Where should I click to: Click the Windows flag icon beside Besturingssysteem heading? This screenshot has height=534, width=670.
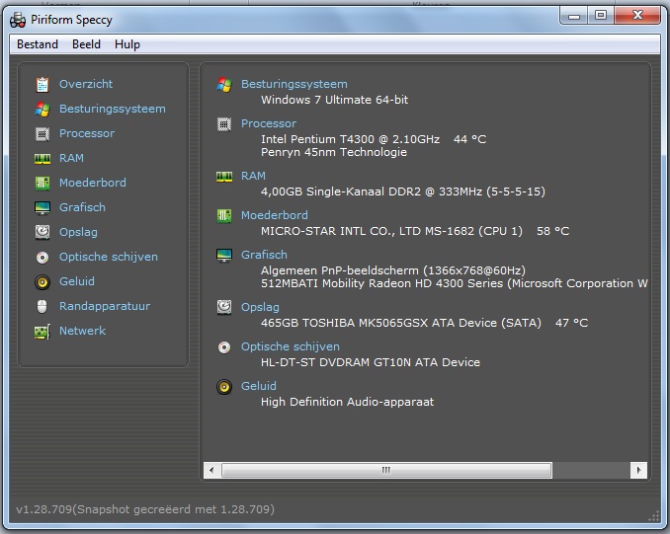[224, 85]
